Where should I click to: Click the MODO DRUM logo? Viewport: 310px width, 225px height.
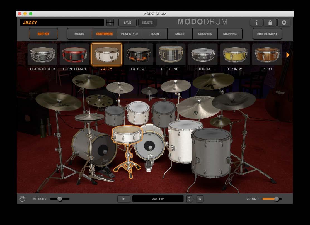tap(202, 21)
